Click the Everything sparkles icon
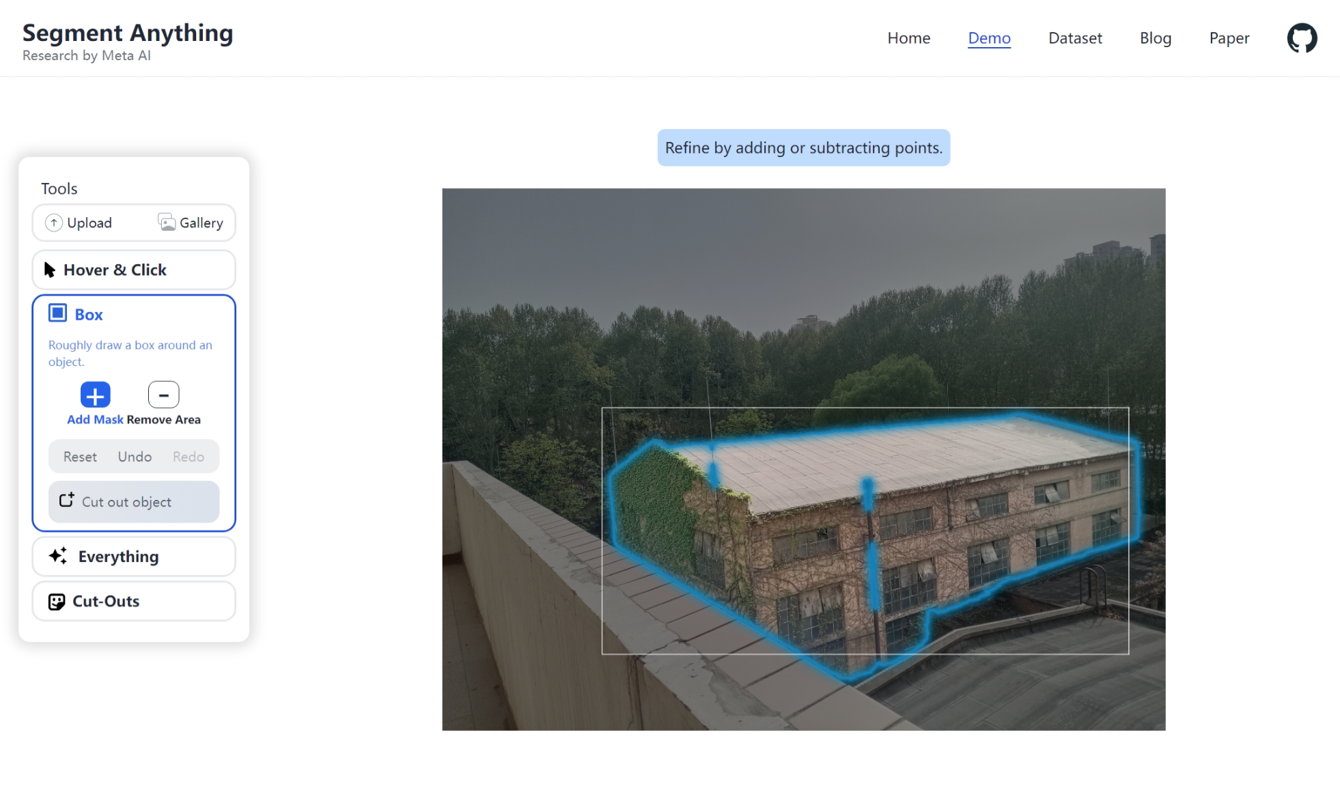This screenshot has width=1340, height=790. [x=58, y=556]
